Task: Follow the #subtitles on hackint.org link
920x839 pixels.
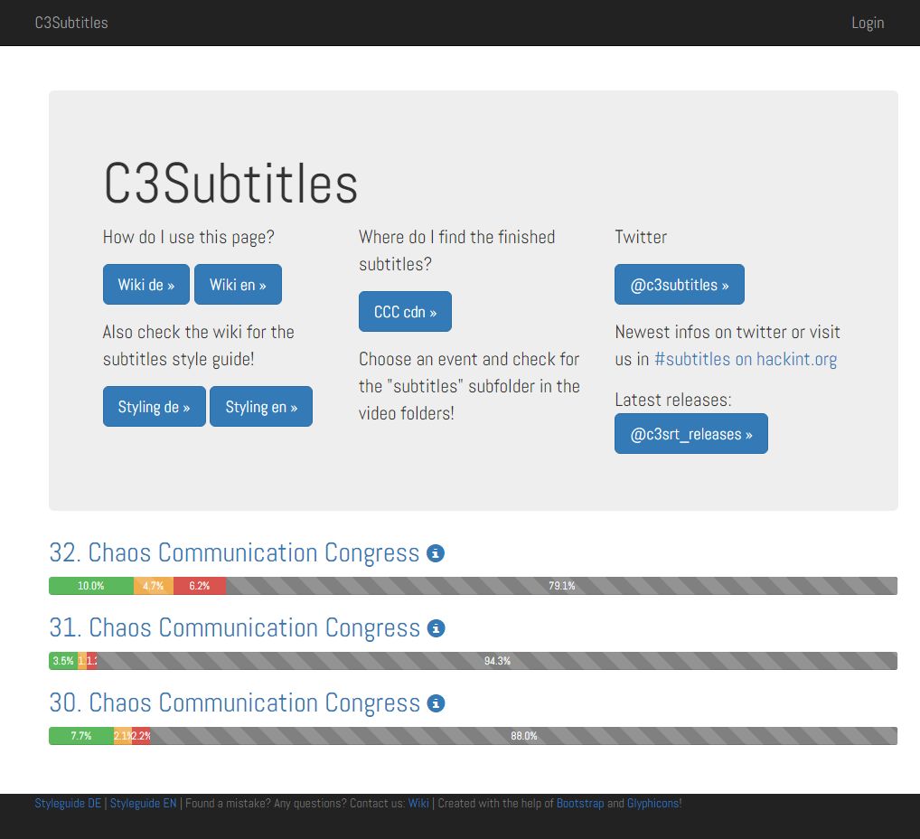Action: click(x=746, y=359)
